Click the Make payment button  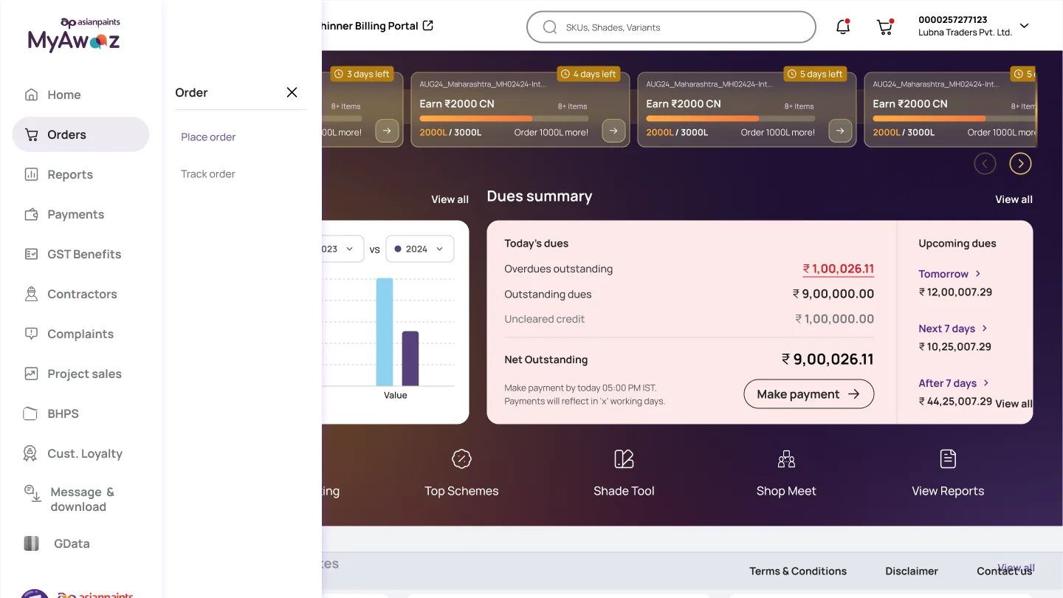click(x=809, y=394)
